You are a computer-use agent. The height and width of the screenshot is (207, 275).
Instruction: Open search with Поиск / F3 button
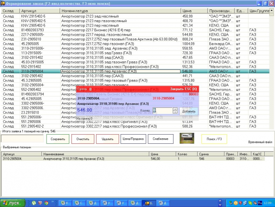tap(214, 139)
